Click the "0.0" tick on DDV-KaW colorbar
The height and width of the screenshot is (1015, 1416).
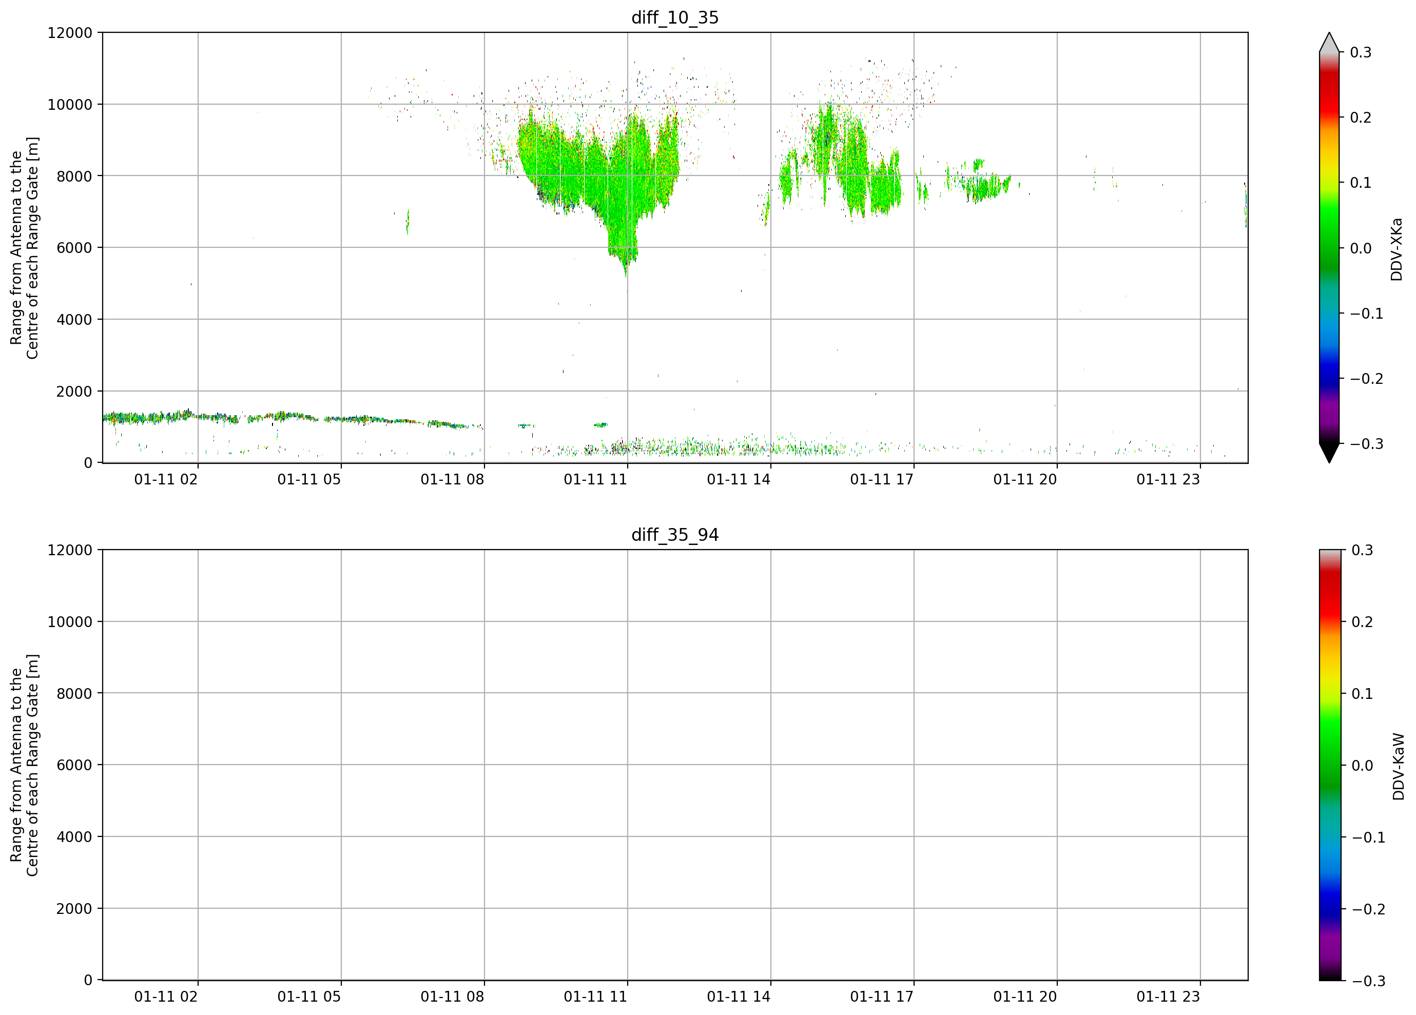[x=1362, y=766]
